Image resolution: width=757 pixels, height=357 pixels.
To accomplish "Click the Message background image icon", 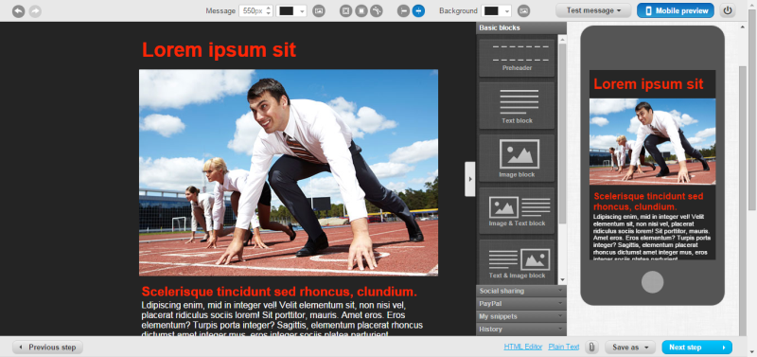I will coord(319,10).
